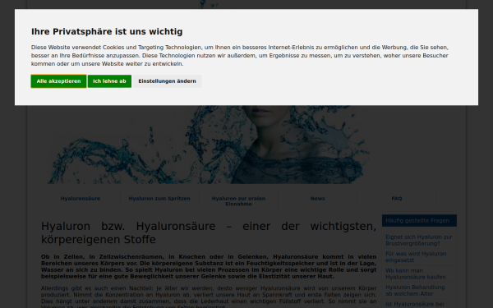Decline cookies via Ich lehne ab

pos(109,81)
